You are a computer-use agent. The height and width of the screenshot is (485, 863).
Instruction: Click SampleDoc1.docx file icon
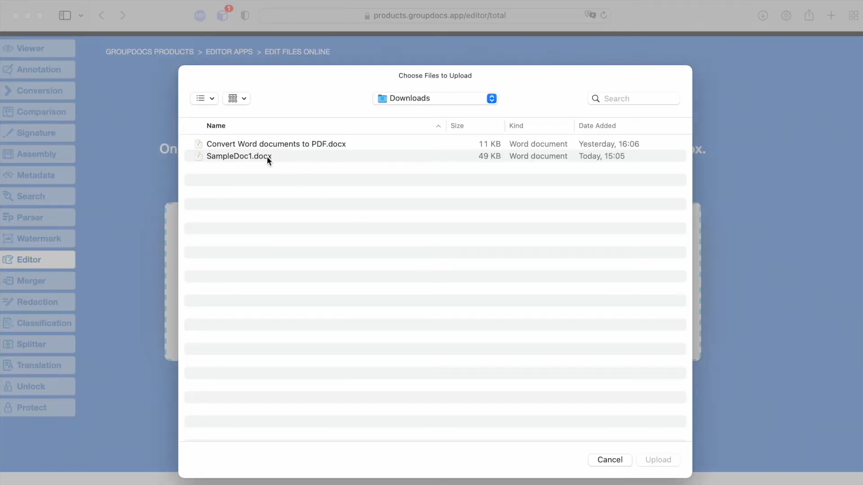tap(198, 156)
